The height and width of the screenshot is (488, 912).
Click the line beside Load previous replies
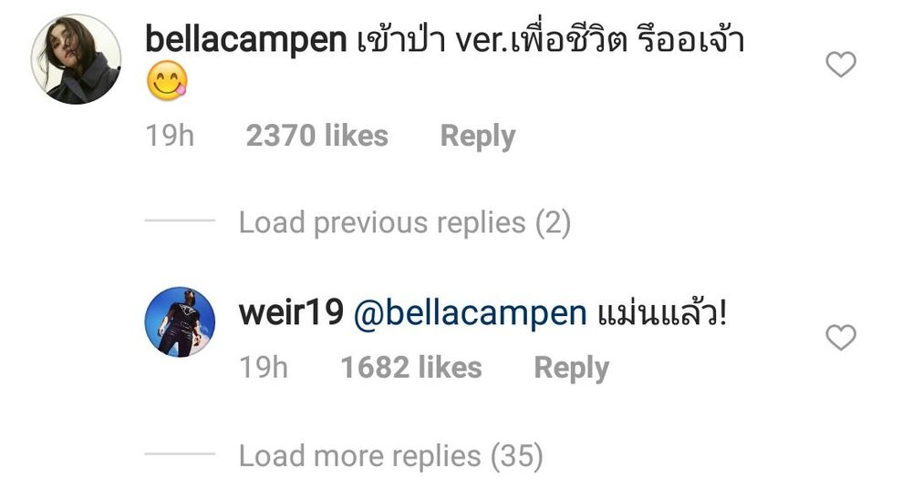tap(180, 220)
